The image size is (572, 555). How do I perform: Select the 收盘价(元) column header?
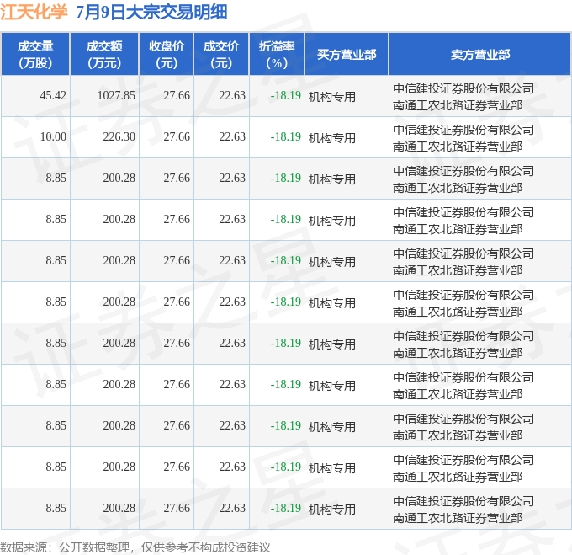point(167,55)
